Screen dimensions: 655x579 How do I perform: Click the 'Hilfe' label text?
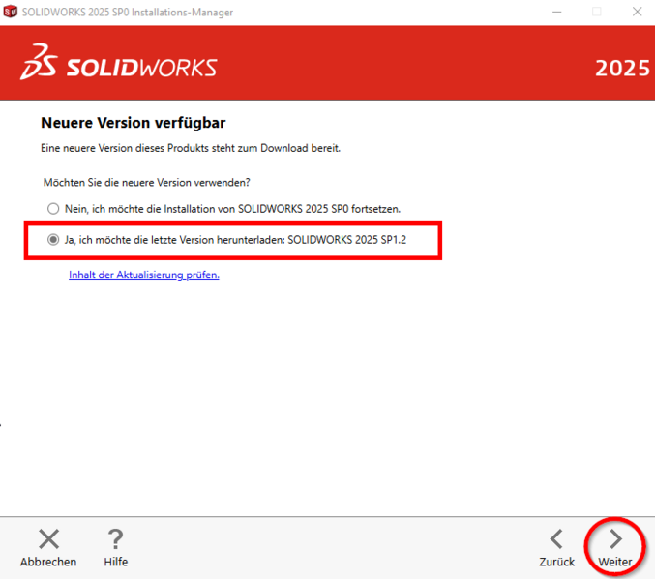click(115, 562)
